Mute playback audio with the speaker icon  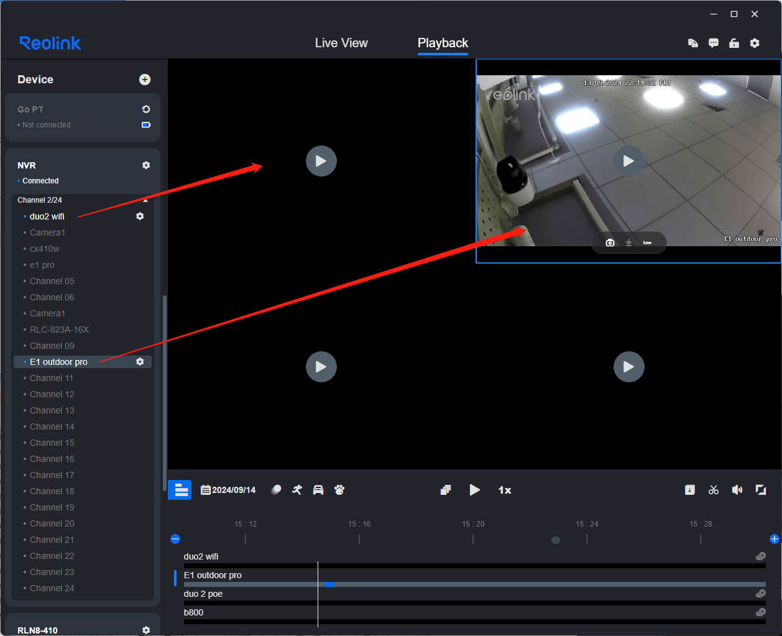pyautogui.click(x=737, y=489)
